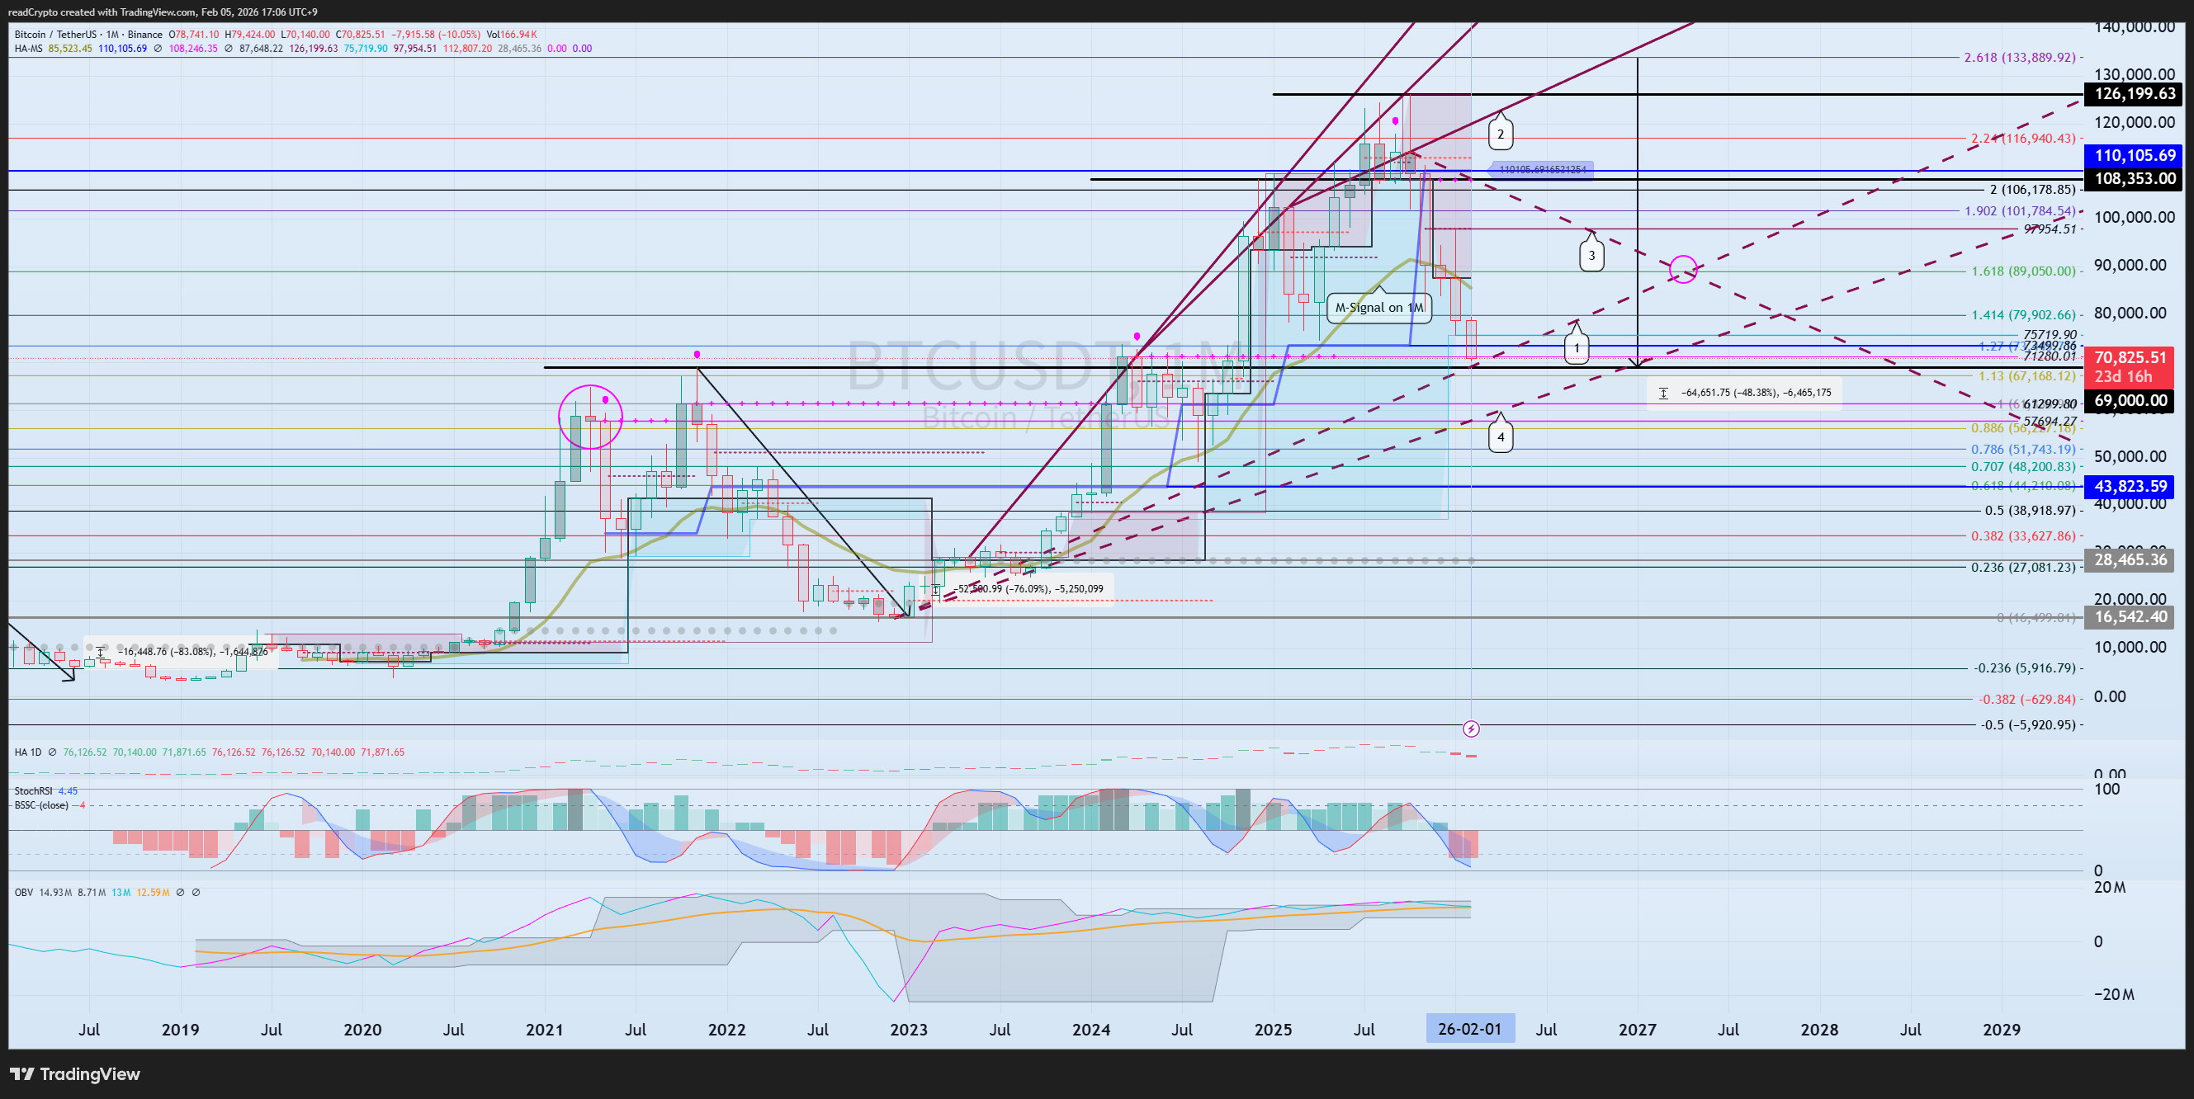Click the gray 28,465.36 price tag
This screenshot has width=2194, height=1099.
tap(2129, 560)
